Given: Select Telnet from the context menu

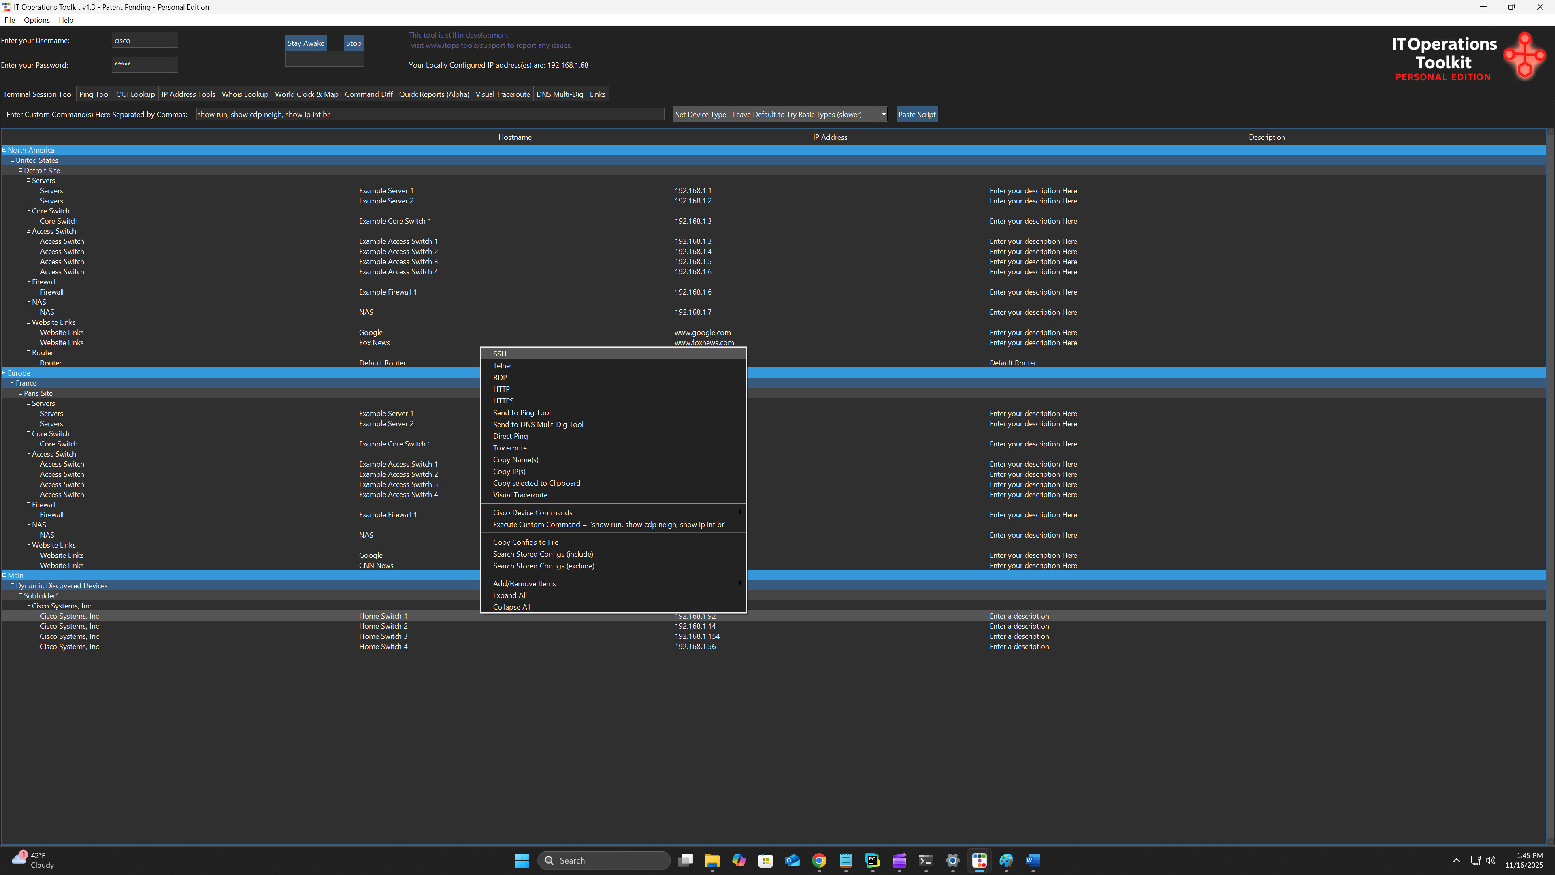Looking at the screenshot, I should point(502,365).
